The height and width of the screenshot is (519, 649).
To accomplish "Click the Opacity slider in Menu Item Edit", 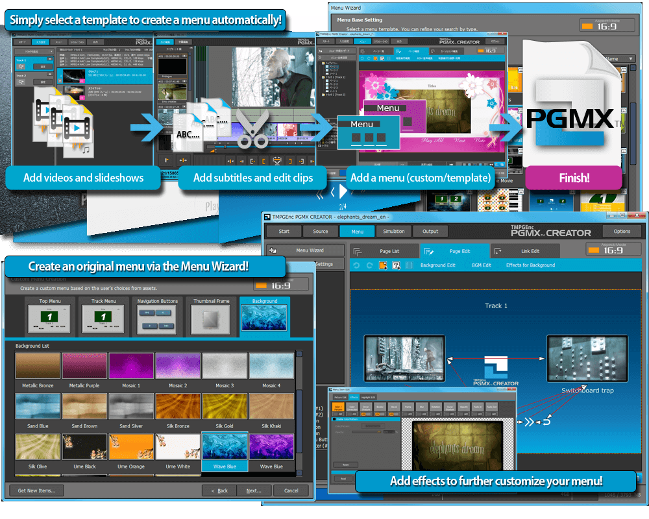I will 367,431.
